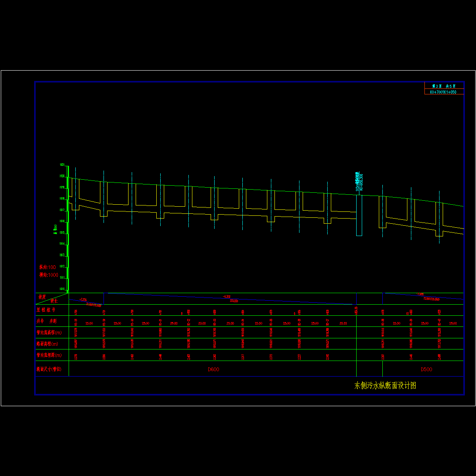Click the 1920 elevation tick label

pos(62,176)
